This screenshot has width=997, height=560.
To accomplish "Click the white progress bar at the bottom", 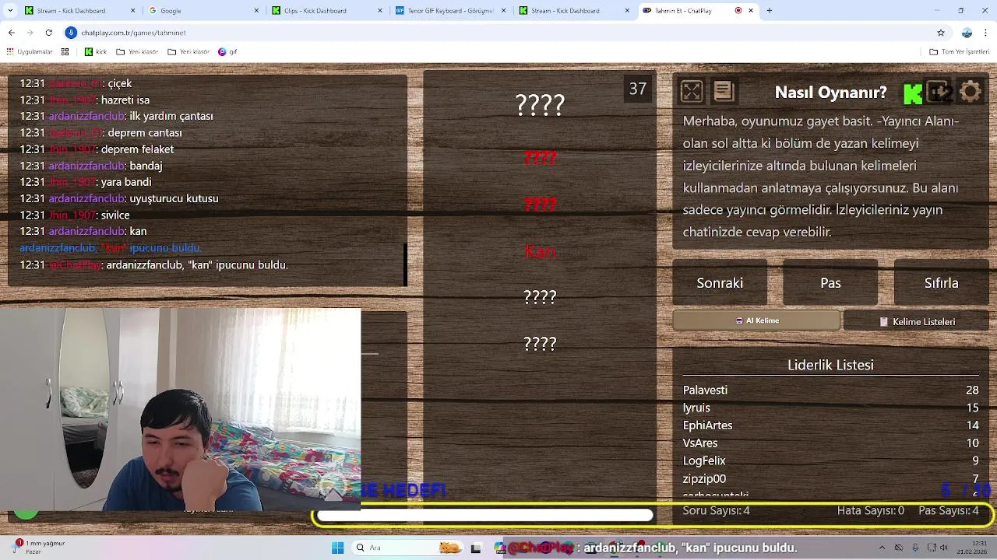I will [x=484, y=515].
